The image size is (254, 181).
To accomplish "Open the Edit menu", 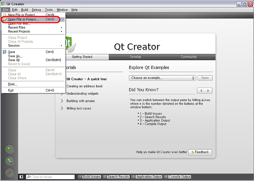I will click(x=15, y=10).
